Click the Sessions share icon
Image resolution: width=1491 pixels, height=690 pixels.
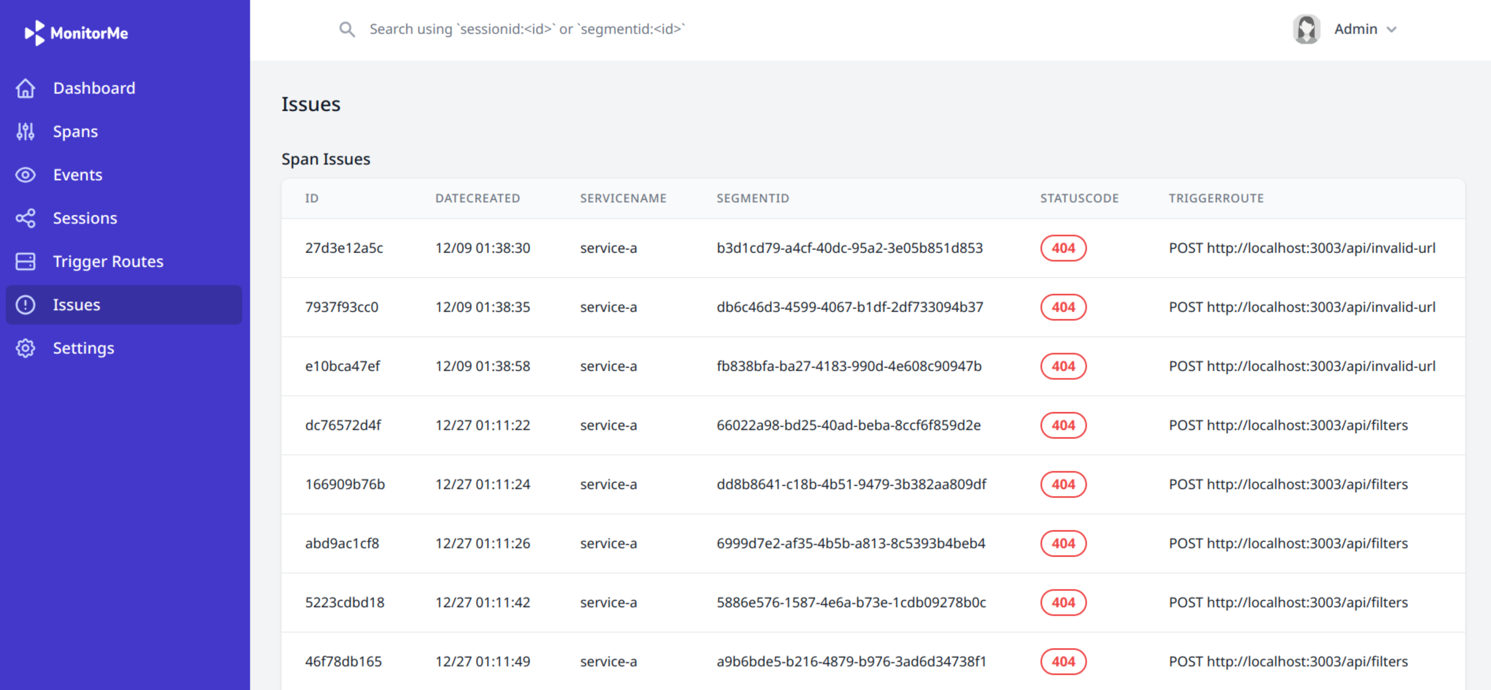click(25, 218)
